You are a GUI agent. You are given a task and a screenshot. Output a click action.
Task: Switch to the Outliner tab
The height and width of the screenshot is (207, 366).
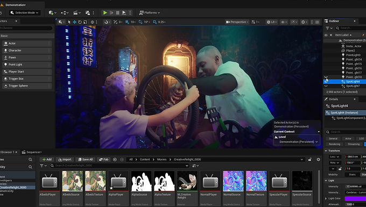pos(334,21)
